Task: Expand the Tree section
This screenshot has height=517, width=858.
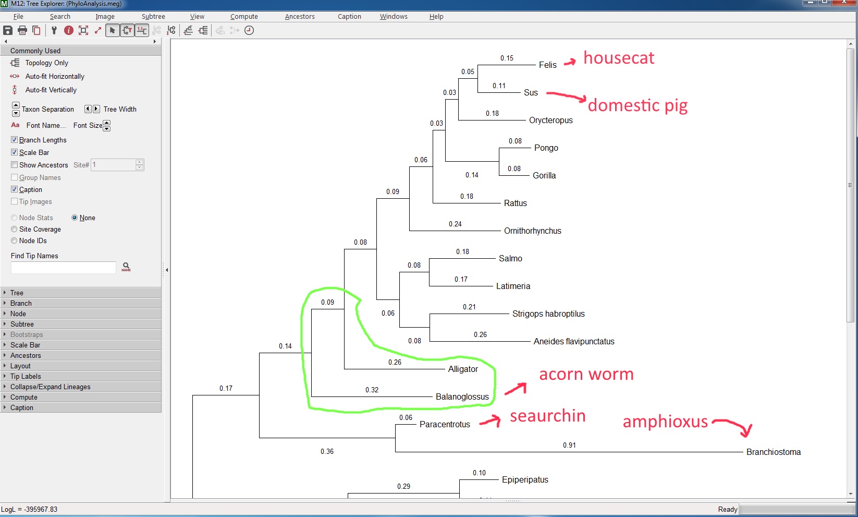Action: [x=80, y=293]
